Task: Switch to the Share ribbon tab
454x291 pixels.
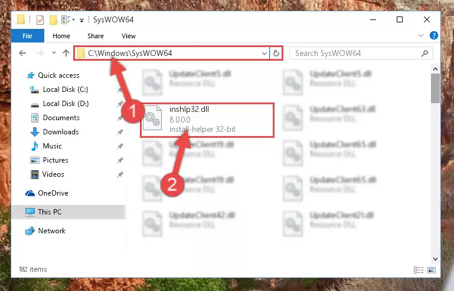Action: click(x=96, y=36)
